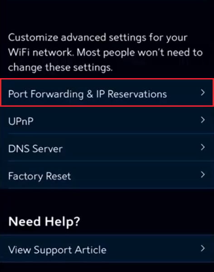Viewport: 214px width, 272px height.
Task: Choose the Factory Reset option
Action: pyautogui.click(x=107, y=175)
